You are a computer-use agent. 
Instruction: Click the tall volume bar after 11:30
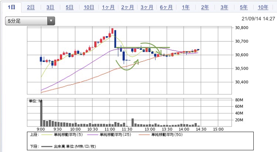pyautogui.click(x=133, y=122)
